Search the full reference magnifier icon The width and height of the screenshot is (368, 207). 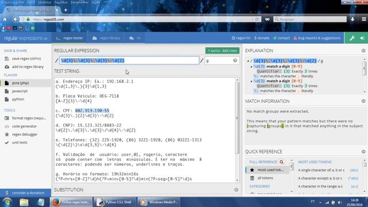pyautogui.click(x=281, y=162)
